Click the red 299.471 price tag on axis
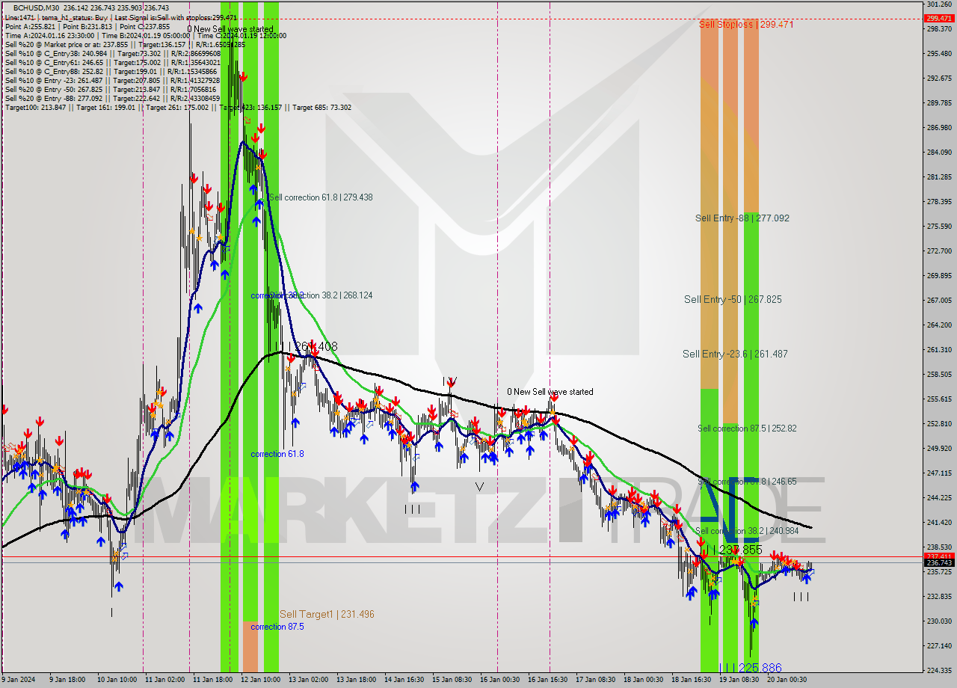This screenshot has height=688, width=957. coord(940,19)
